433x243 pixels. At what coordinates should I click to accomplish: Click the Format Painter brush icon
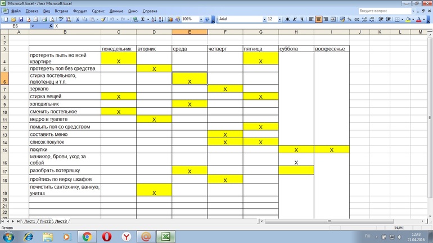(x=103, y=19)
